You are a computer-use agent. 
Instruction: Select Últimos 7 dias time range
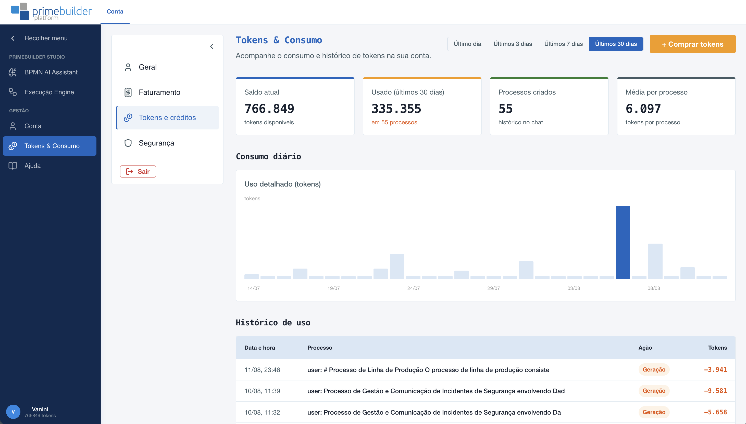[x=563, y=44]
